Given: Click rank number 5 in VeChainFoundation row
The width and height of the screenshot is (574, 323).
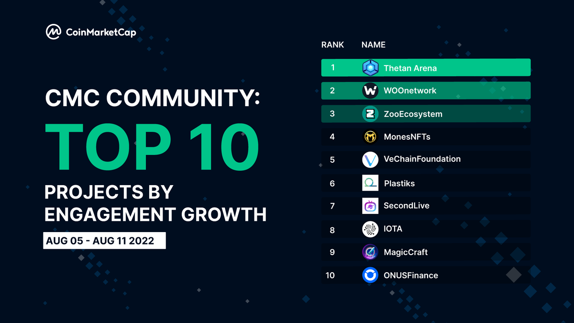Looking at the screenshot, I should tap(332, 160).
